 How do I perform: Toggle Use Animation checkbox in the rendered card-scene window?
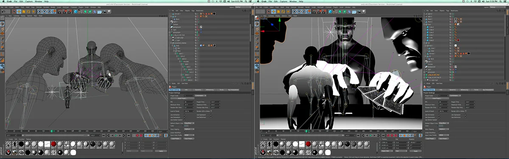(439, 115)
